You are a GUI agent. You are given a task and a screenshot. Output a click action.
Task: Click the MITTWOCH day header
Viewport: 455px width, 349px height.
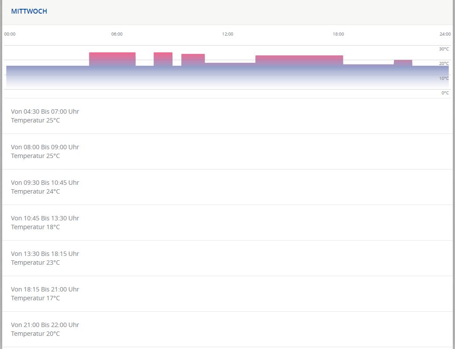(x=29, y=11)
